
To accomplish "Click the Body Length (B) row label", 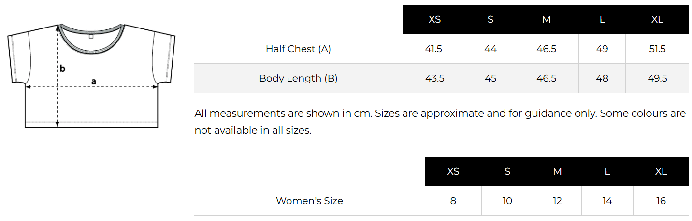I will [x=298, y=78].
